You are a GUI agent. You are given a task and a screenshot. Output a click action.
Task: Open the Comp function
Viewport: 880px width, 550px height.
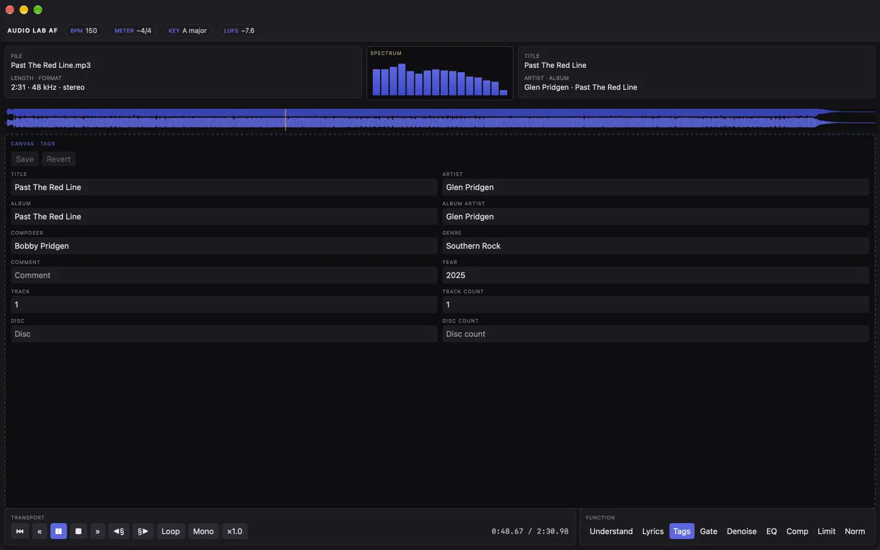click(798, 532)
